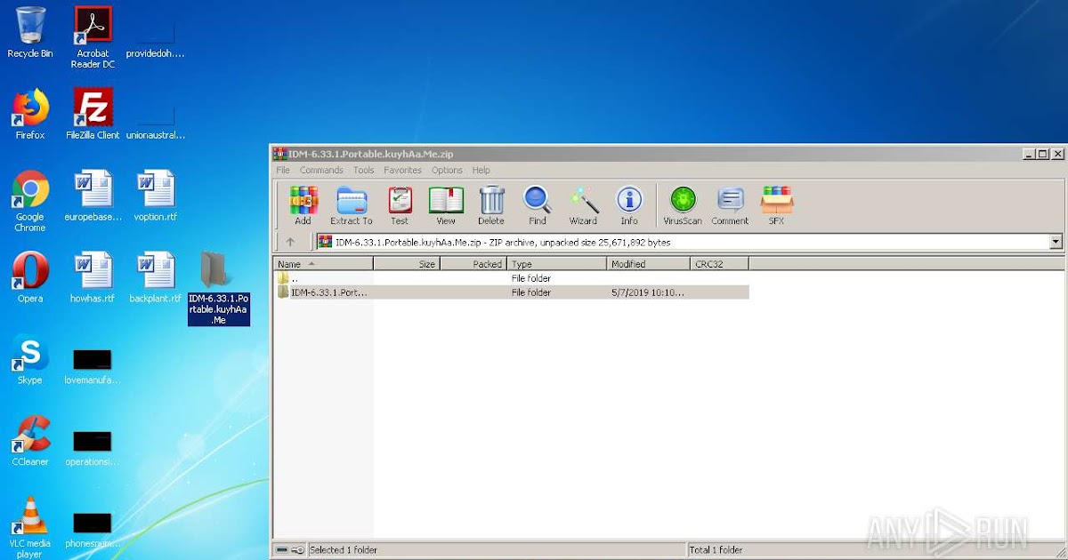Go up one folder level arrow
Image resolution: width=1068 pixels, height=560 pixels.
pos(290,242)
